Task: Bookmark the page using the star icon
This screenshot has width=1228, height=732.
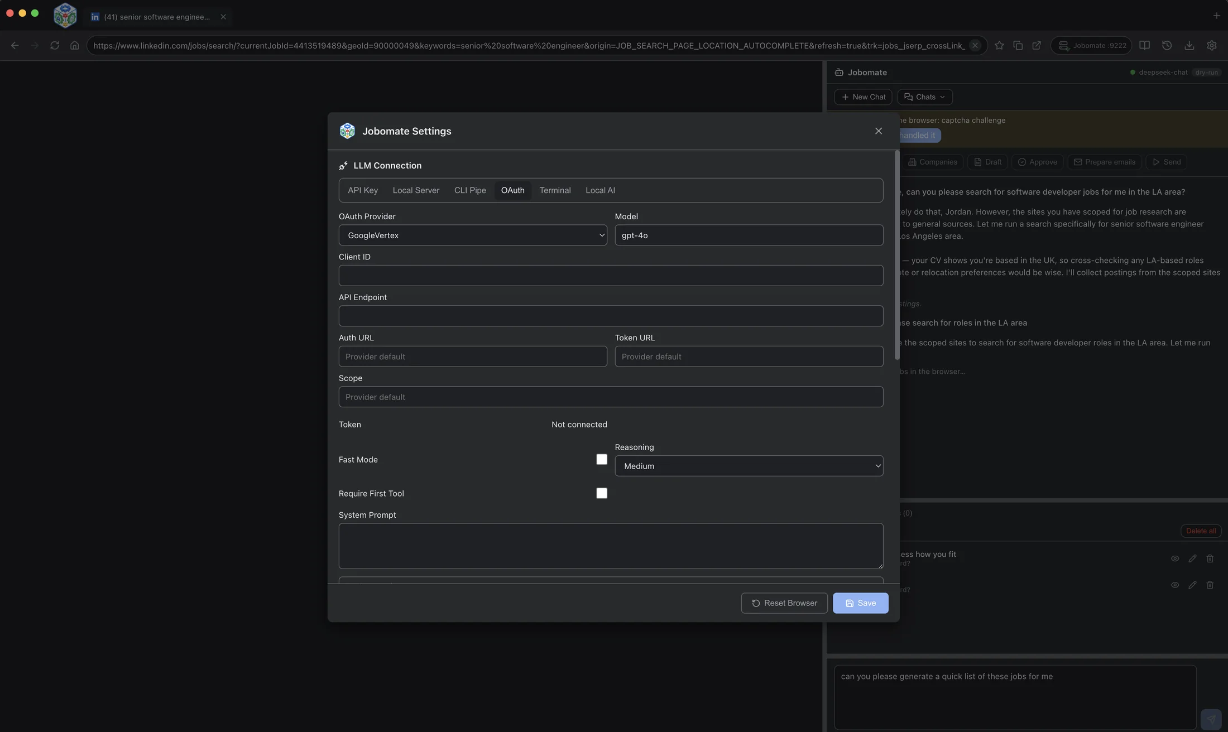Action: pyautogui.click(x=999, y=46)
